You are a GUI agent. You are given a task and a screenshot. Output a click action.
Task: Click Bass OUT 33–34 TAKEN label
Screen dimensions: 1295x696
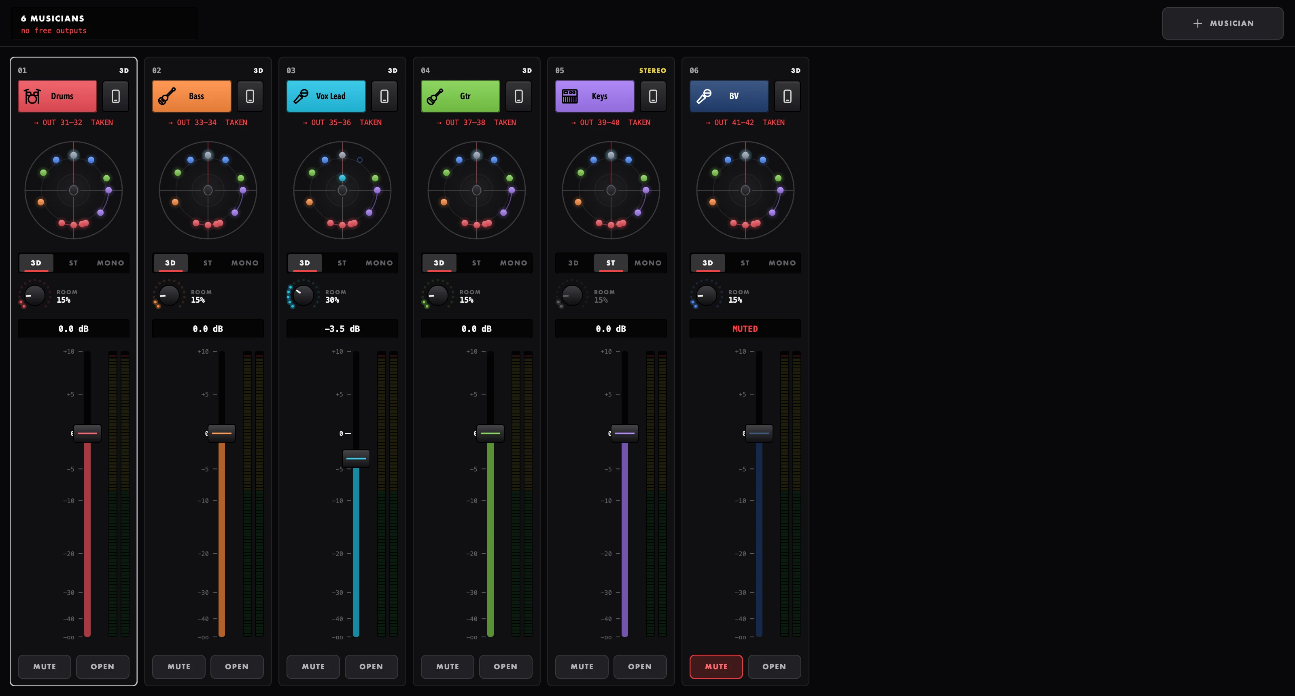208,122
